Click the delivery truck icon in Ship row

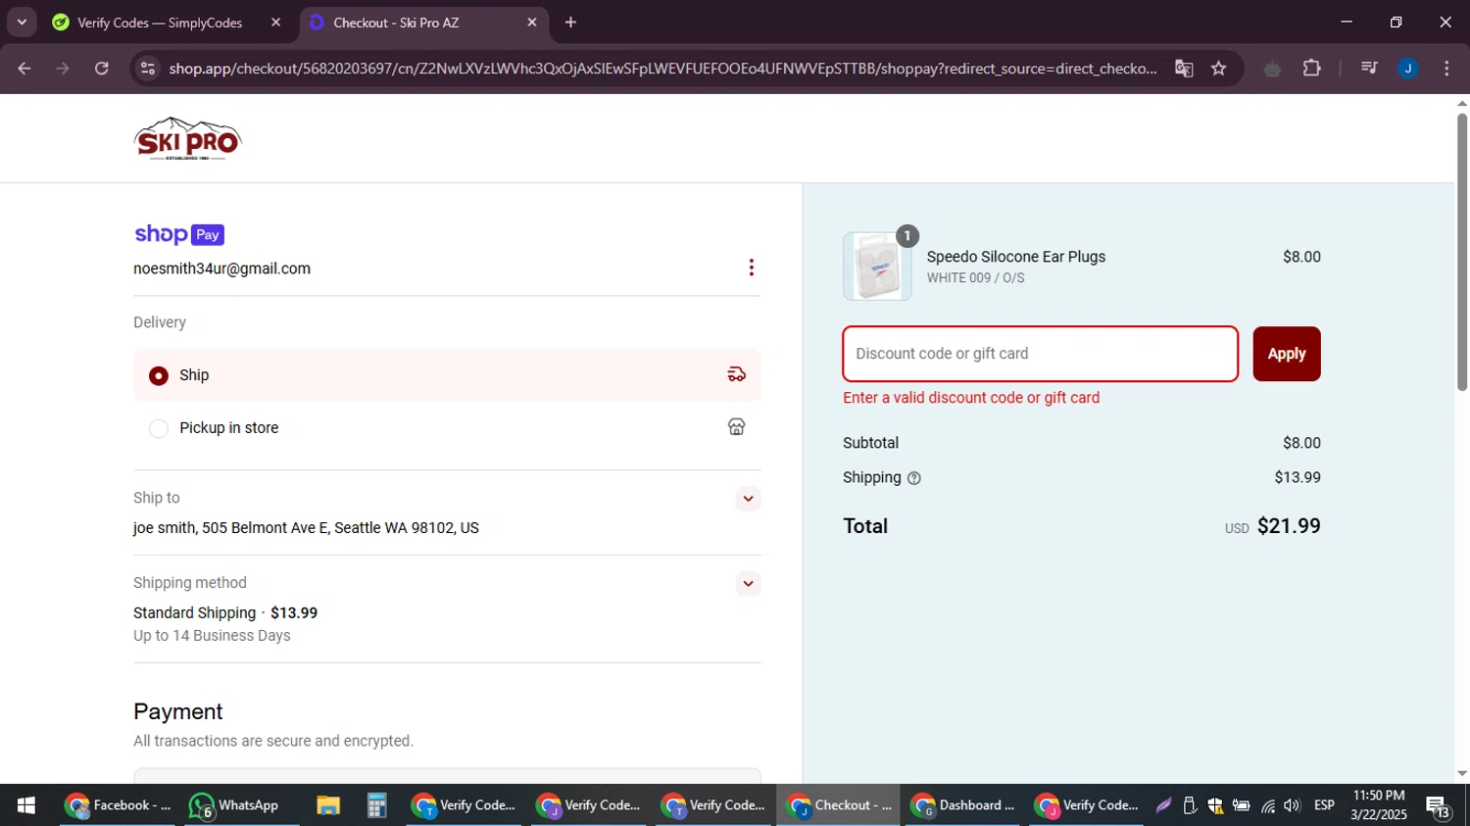click(x=737, y=374)
